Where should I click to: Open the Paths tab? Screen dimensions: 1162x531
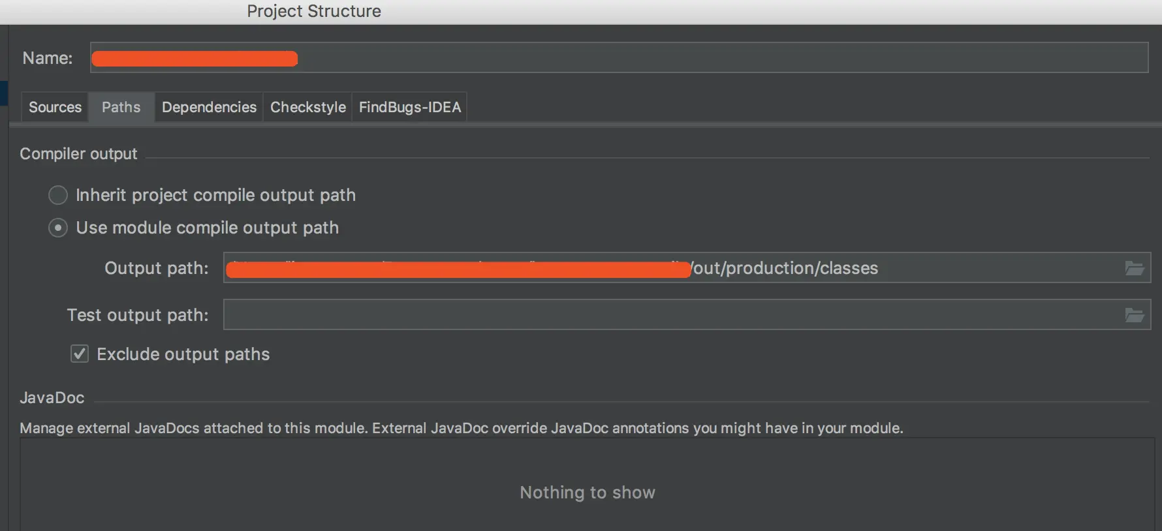point(121,107)
